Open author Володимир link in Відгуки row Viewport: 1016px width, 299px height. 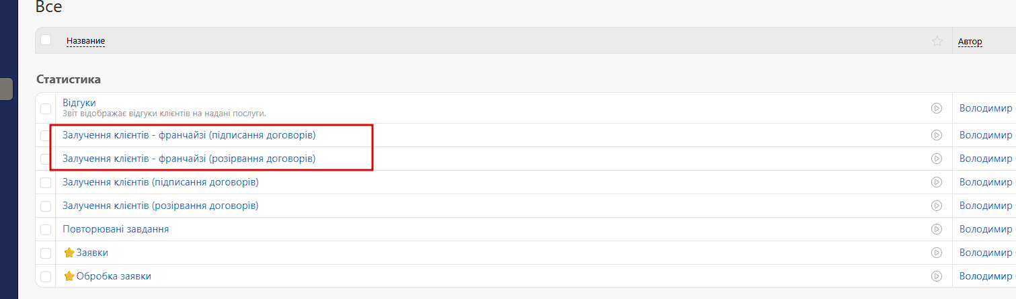point(986,108)
